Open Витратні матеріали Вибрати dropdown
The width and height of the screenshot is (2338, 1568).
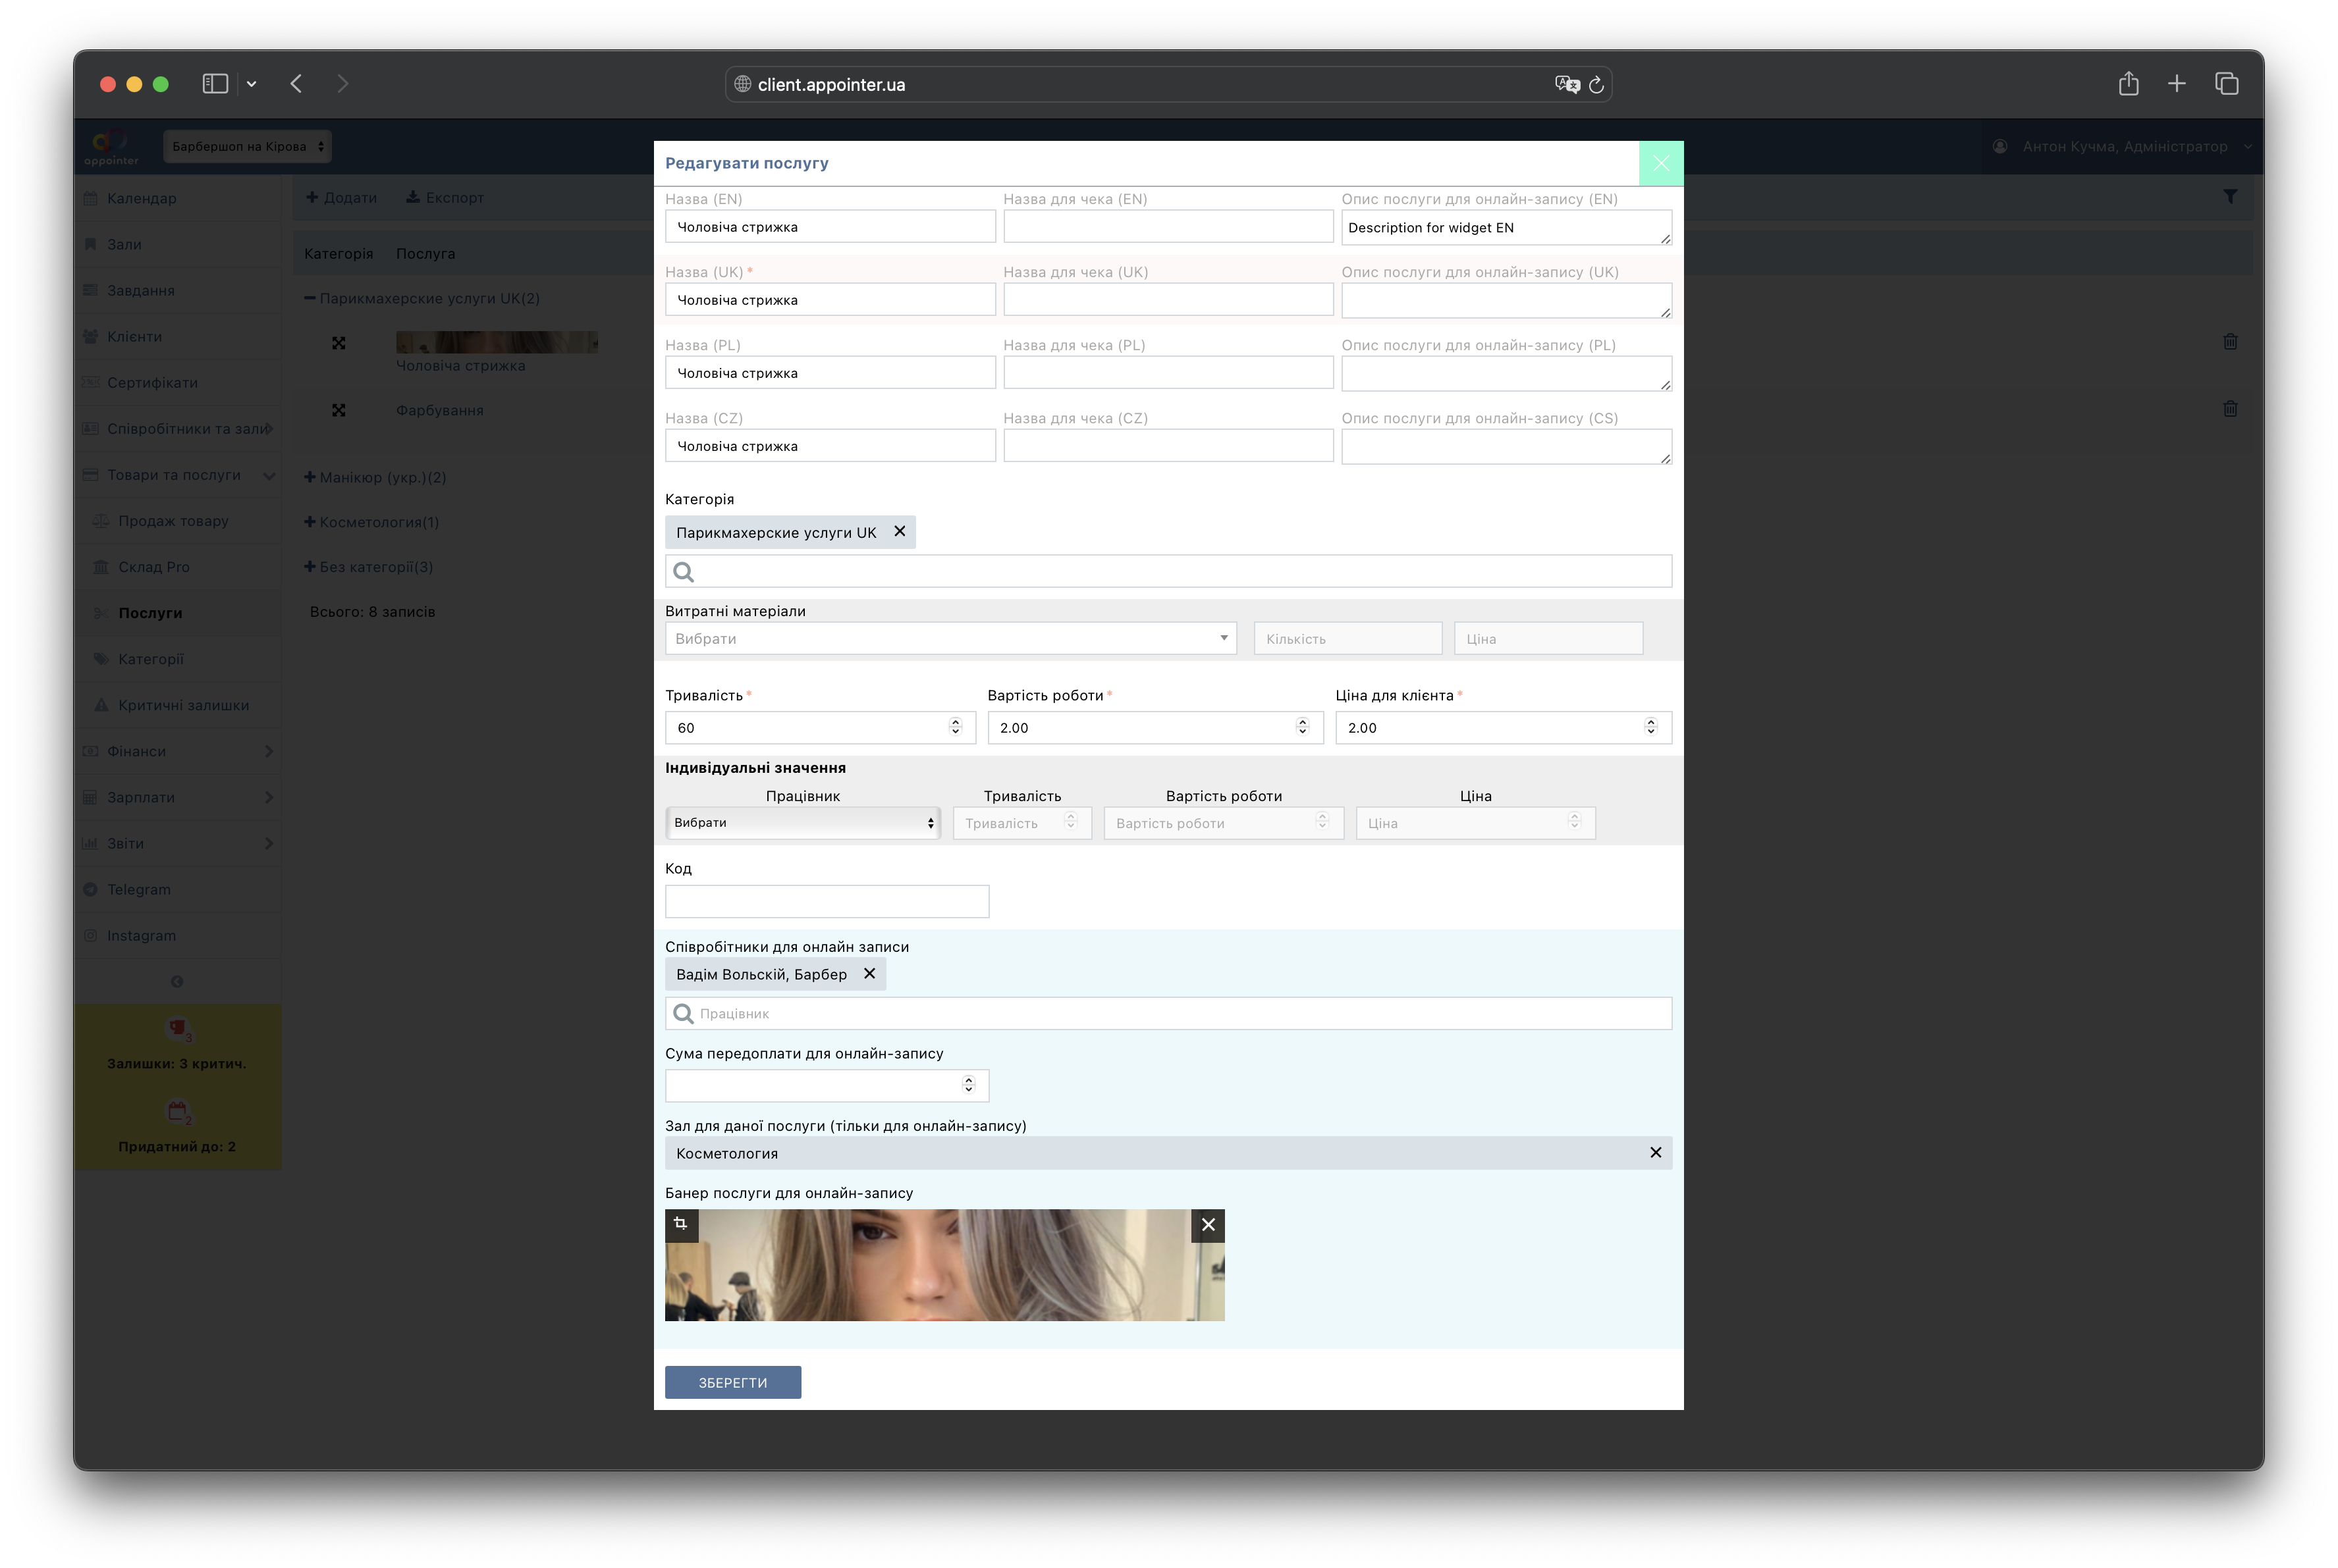pos(950,638)
